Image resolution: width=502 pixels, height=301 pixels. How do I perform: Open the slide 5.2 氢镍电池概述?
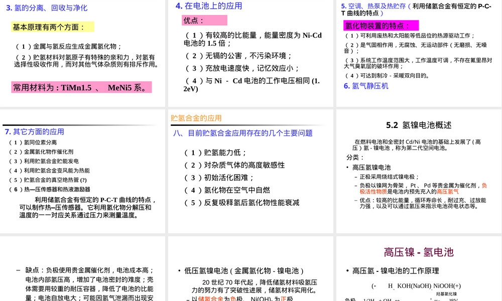[419, 172]
